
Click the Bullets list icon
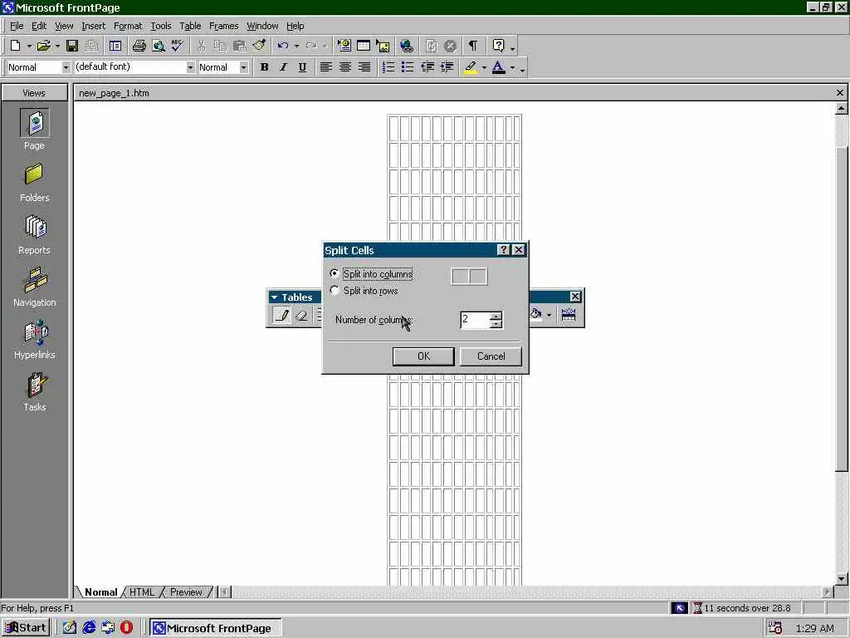tap(408, 67)
